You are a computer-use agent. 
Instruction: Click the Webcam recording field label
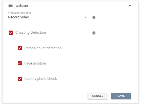pyautogui.click(x=19, y=13)
